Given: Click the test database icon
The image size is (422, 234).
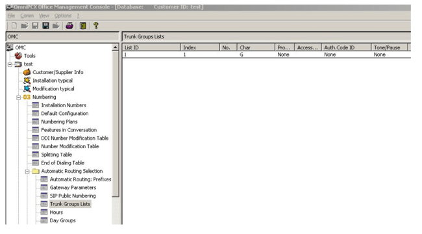Looking at the screenshot, I should (x=18, y=64).
